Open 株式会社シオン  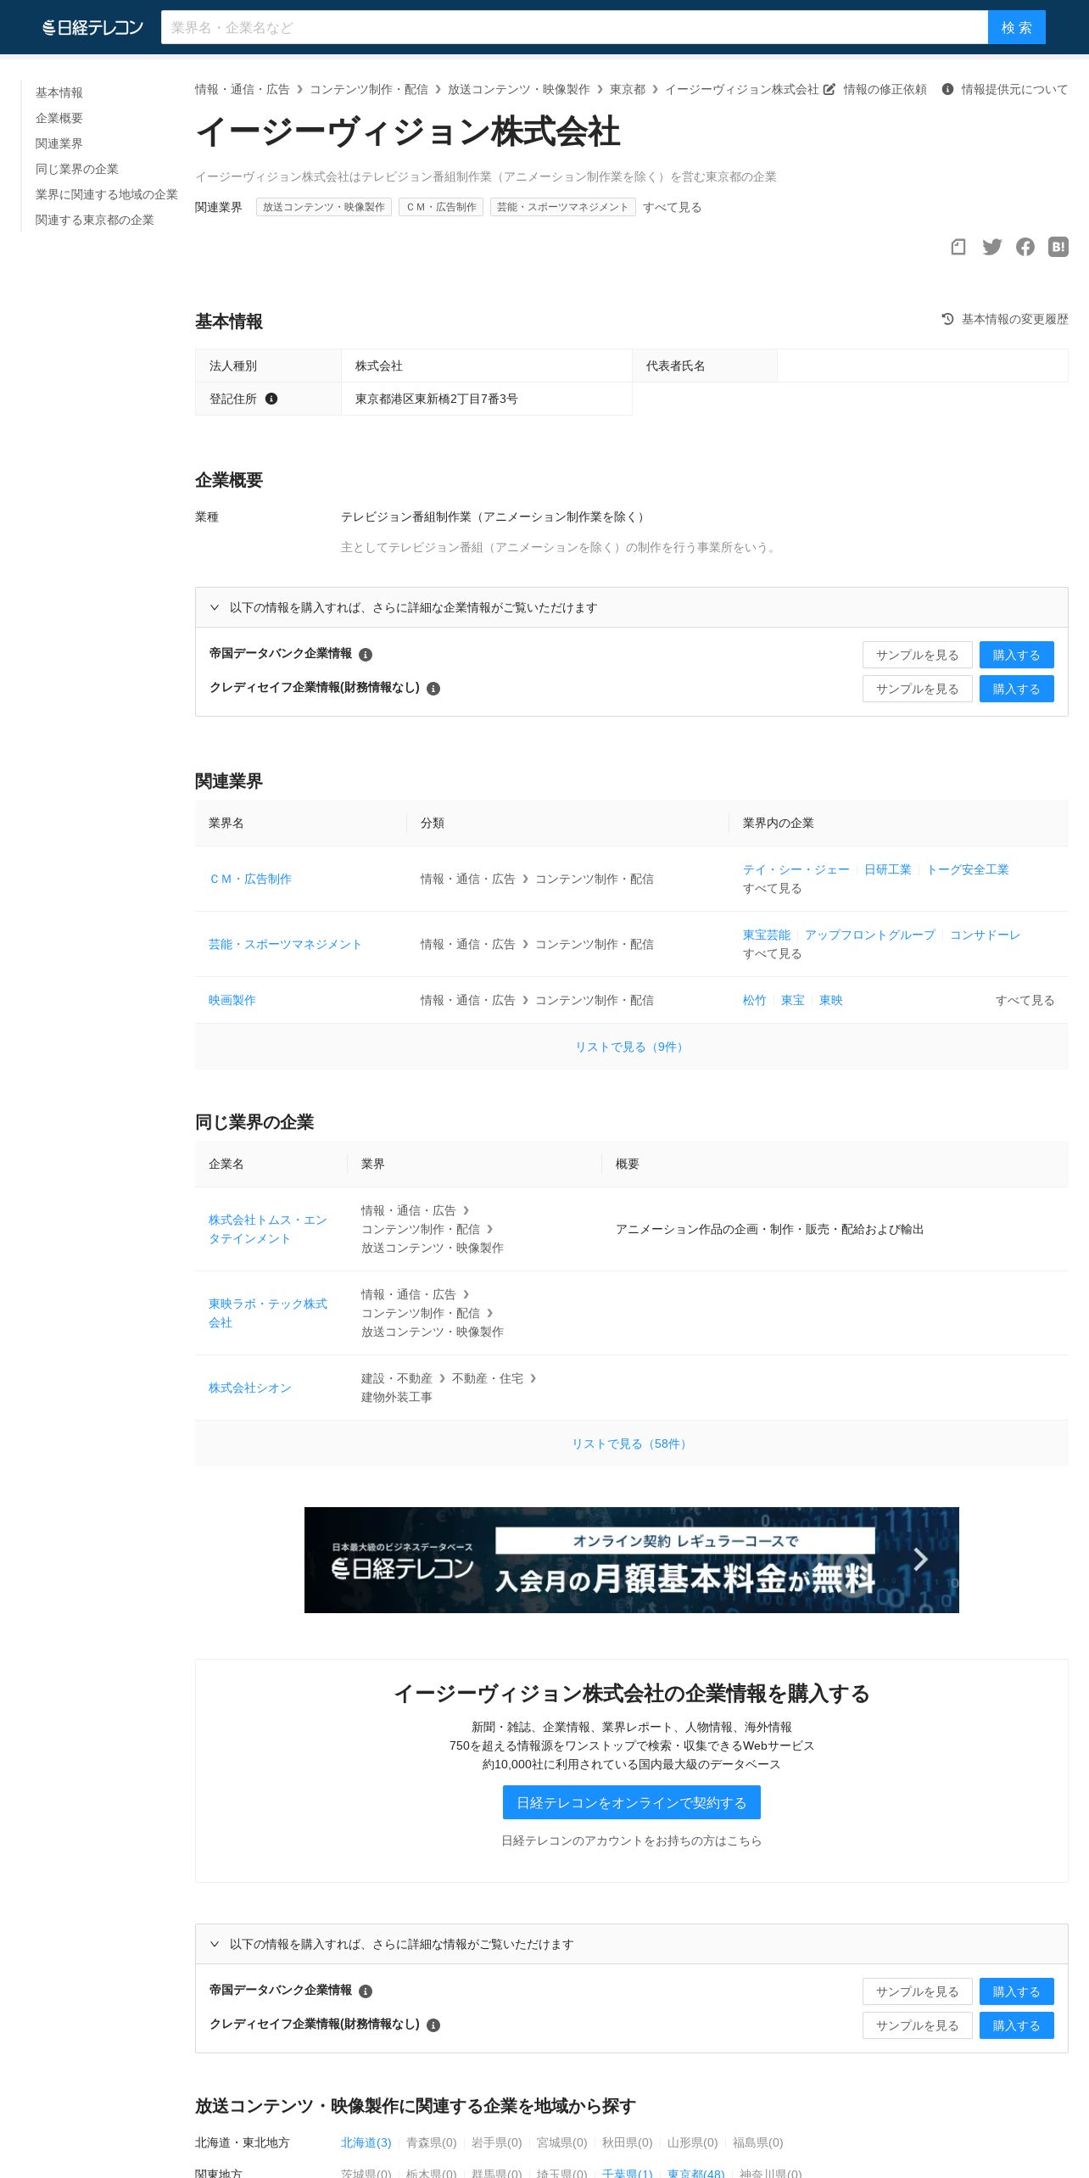pos(250,1388)
